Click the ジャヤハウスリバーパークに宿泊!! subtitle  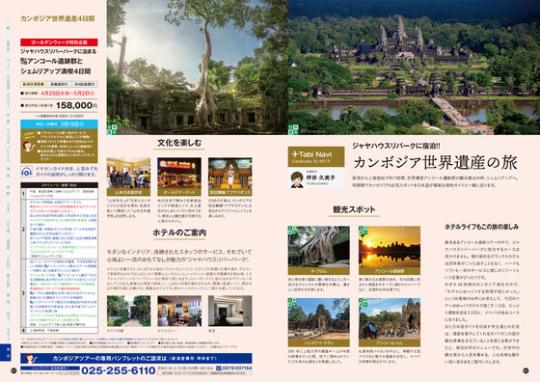(x=396, y=146)
